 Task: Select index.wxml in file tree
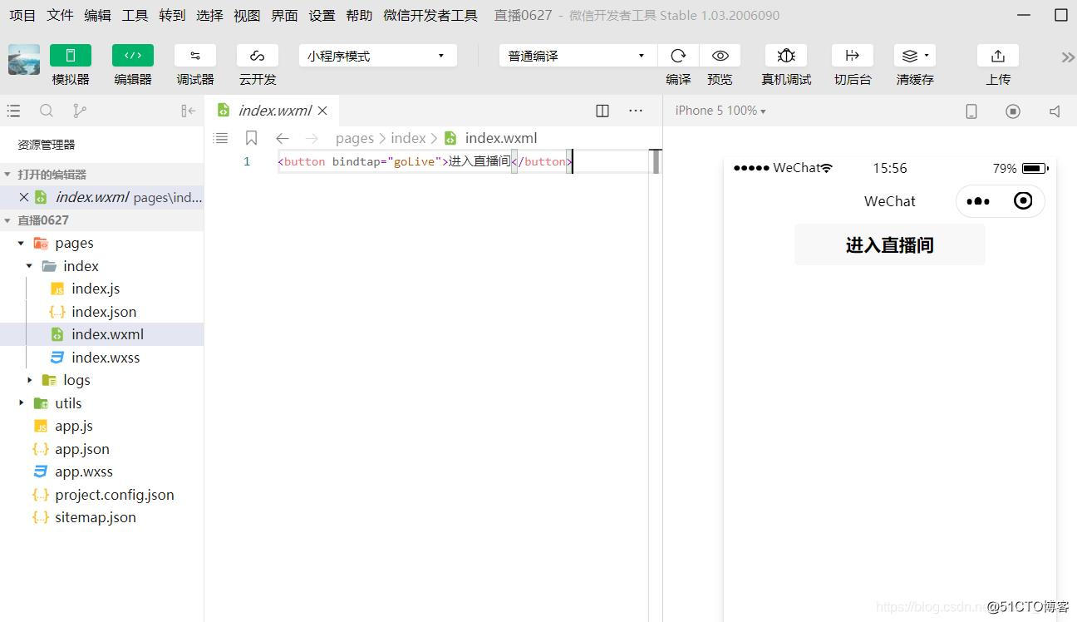(101, 334)
